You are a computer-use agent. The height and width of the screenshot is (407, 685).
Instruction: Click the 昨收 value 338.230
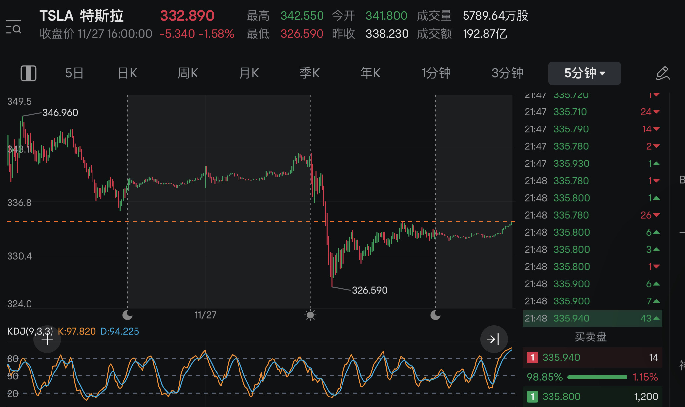coord(387,34)
